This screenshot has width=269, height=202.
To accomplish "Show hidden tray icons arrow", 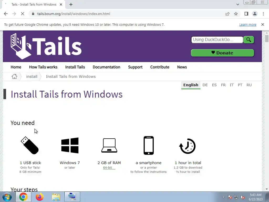I will (223, 197).
